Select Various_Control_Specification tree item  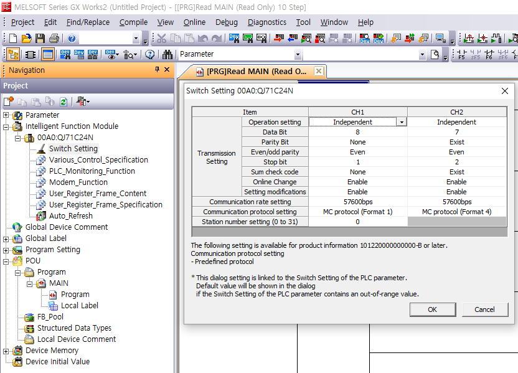point(98,160)
